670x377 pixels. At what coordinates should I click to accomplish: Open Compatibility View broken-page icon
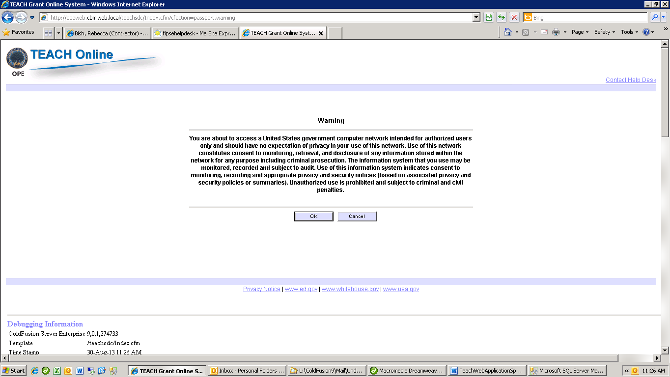[489, 18]
